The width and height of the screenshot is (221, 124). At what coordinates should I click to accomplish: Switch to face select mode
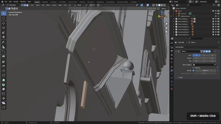(27, 5)
